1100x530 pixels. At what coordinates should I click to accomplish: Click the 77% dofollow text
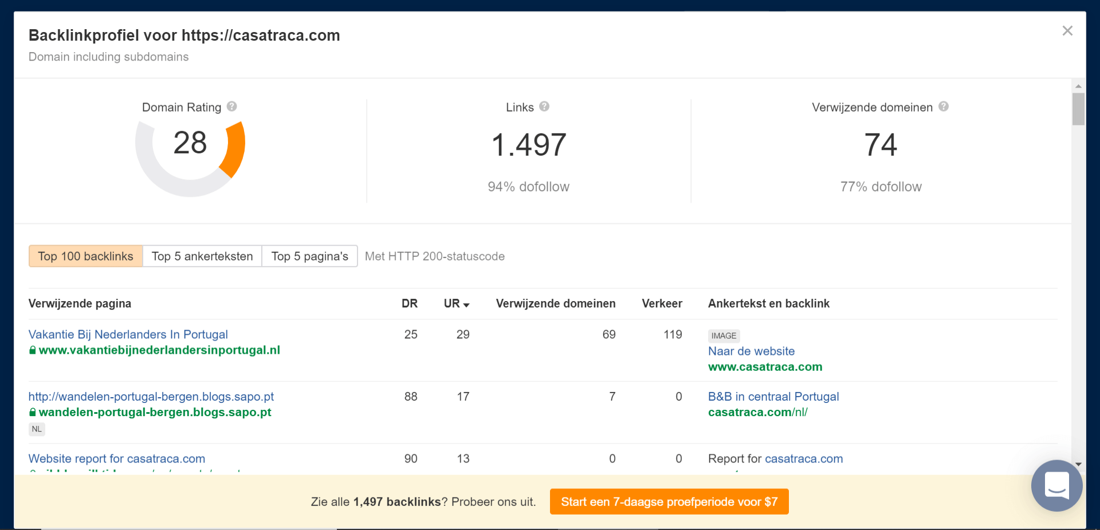[881, 187]
